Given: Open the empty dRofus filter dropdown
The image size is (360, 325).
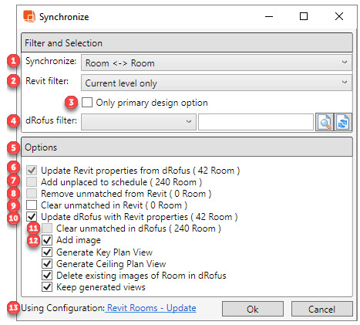Looking at the screenshot, I should click(x=139, y=122).
